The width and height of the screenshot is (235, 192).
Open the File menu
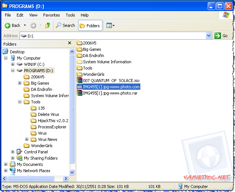[x=8, y=15]
